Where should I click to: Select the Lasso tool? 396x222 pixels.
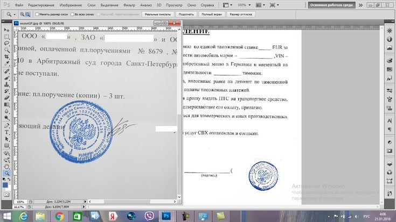(6, 44)
